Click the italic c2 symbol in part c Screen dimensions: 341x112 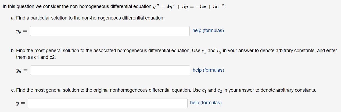click(x=220, y=90)
